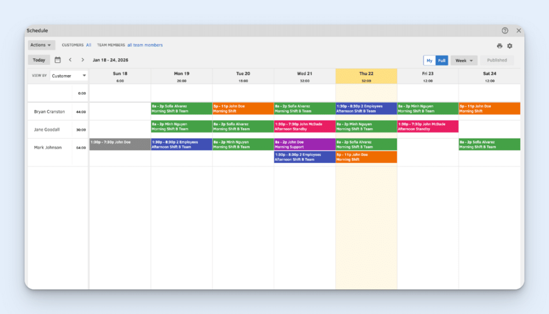Screen dimensions: 549x314
Task: Open Sofia Alvarez's Morning Shift B Team on Saturday
Action: (488, 144)
